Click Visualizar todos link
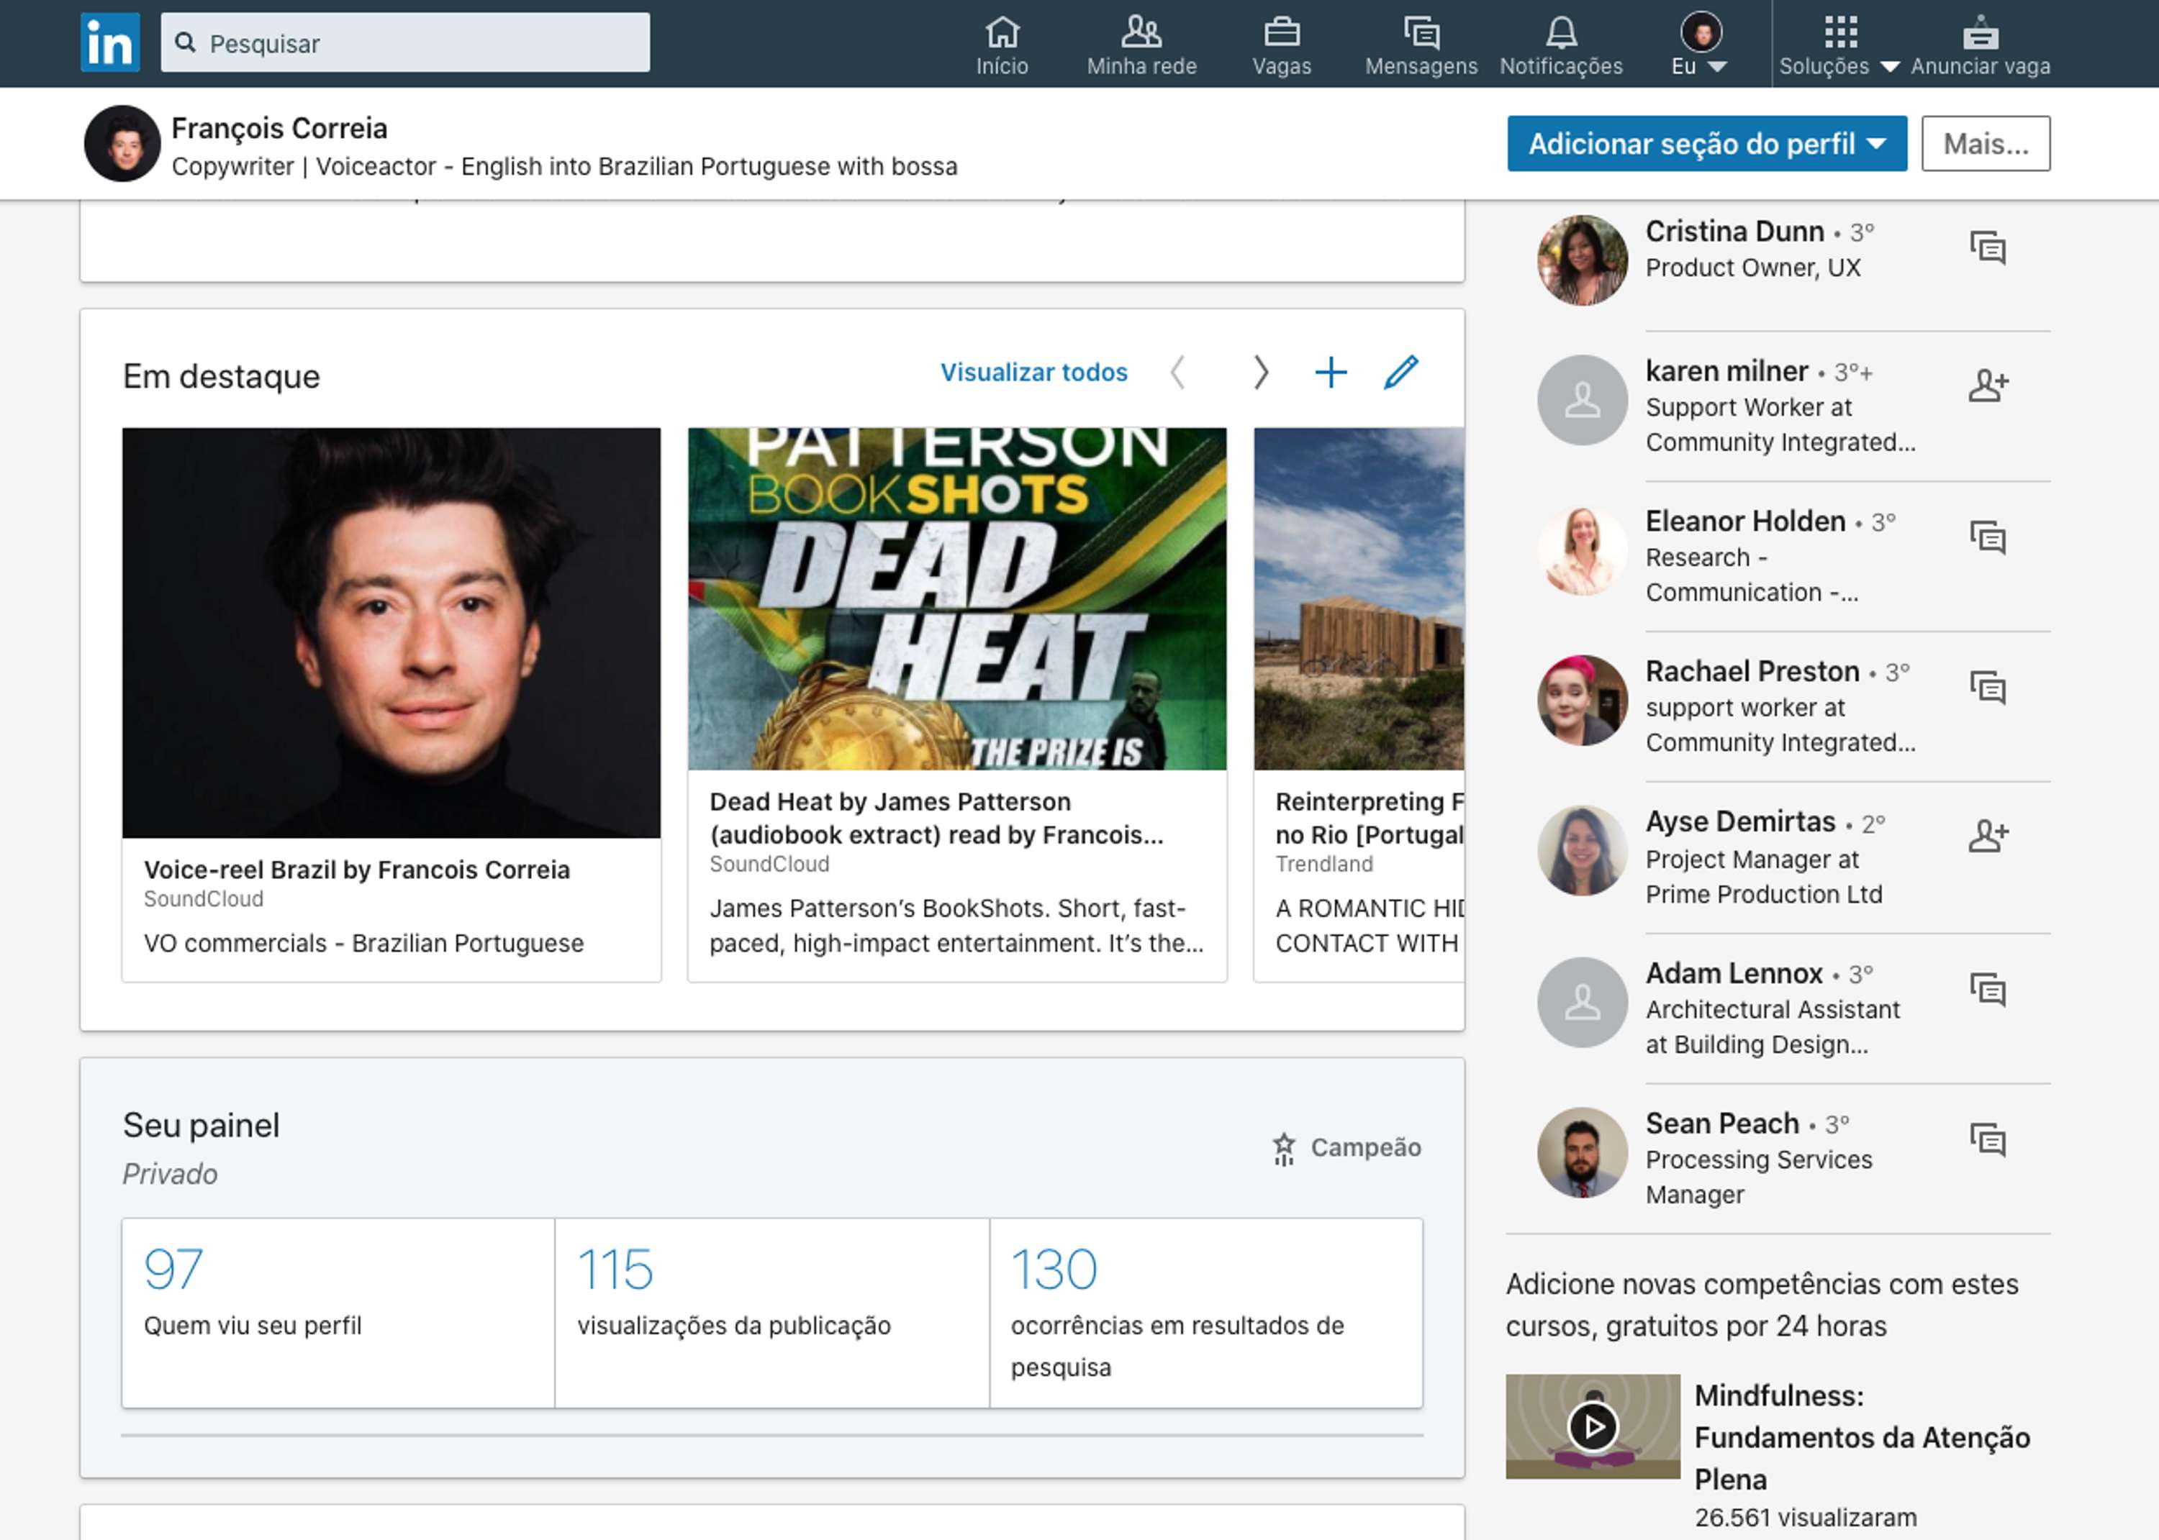The height and width of the screenshot is (1540, 2159). (x=1034, y=372)
